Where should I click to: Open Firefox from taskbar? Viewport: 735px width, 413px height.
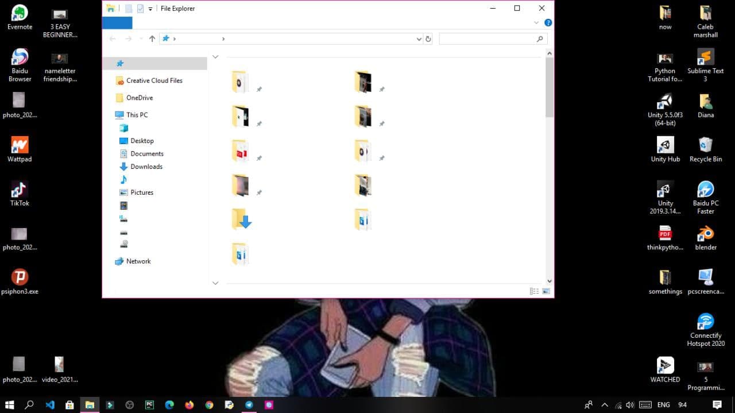pos(189,404)
